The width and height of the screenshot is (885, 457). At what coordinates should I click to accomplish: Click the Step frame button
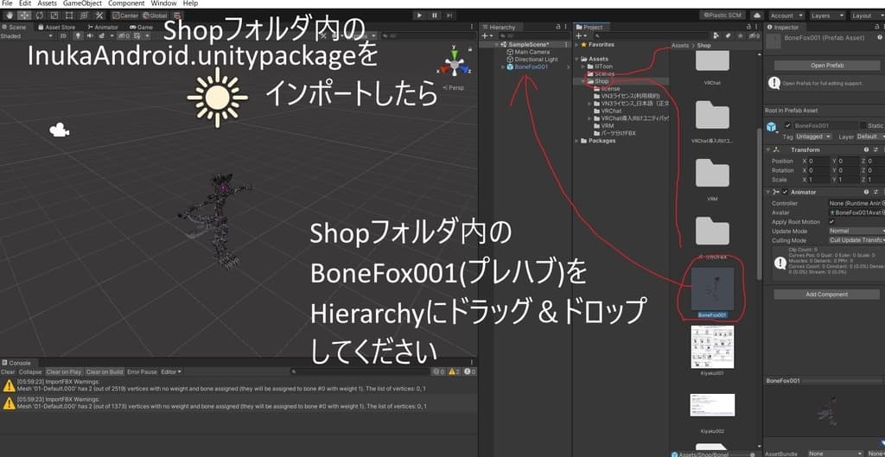[x=449, y=16]
